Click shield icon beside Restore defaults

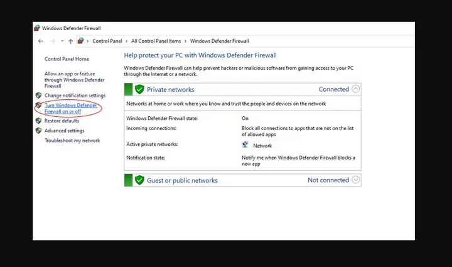pyautogui.click(x=39, y=121)
